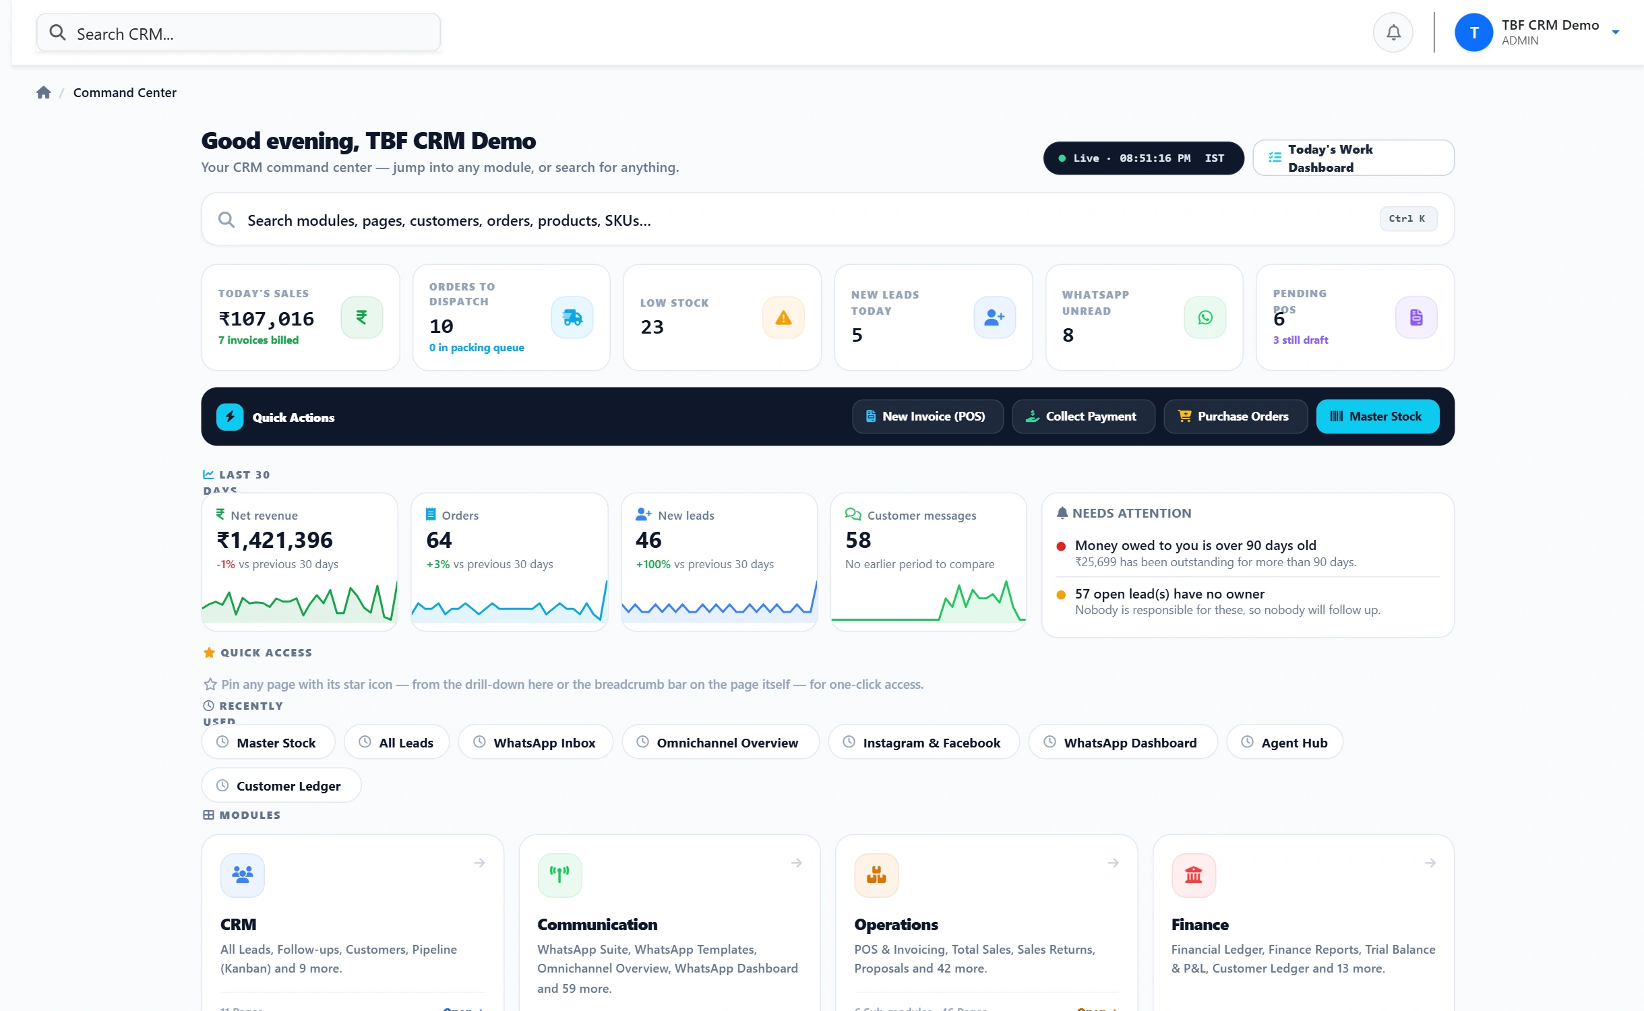This screenshot has height=1011, width=1644.
Task: Click the arrow on the CRM module card
Action: 479,863
